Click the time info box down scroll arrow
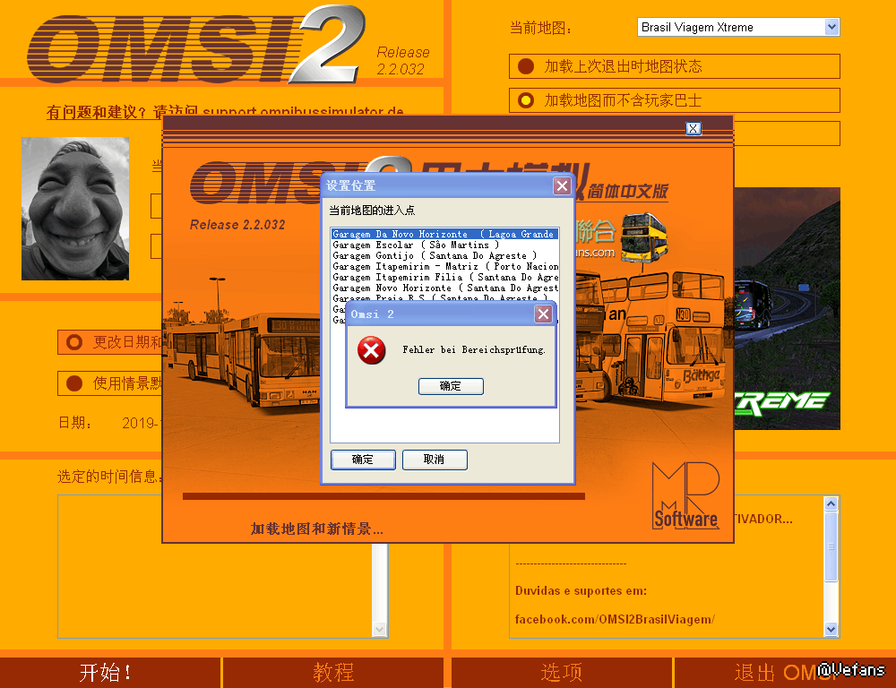 point(379,630)
